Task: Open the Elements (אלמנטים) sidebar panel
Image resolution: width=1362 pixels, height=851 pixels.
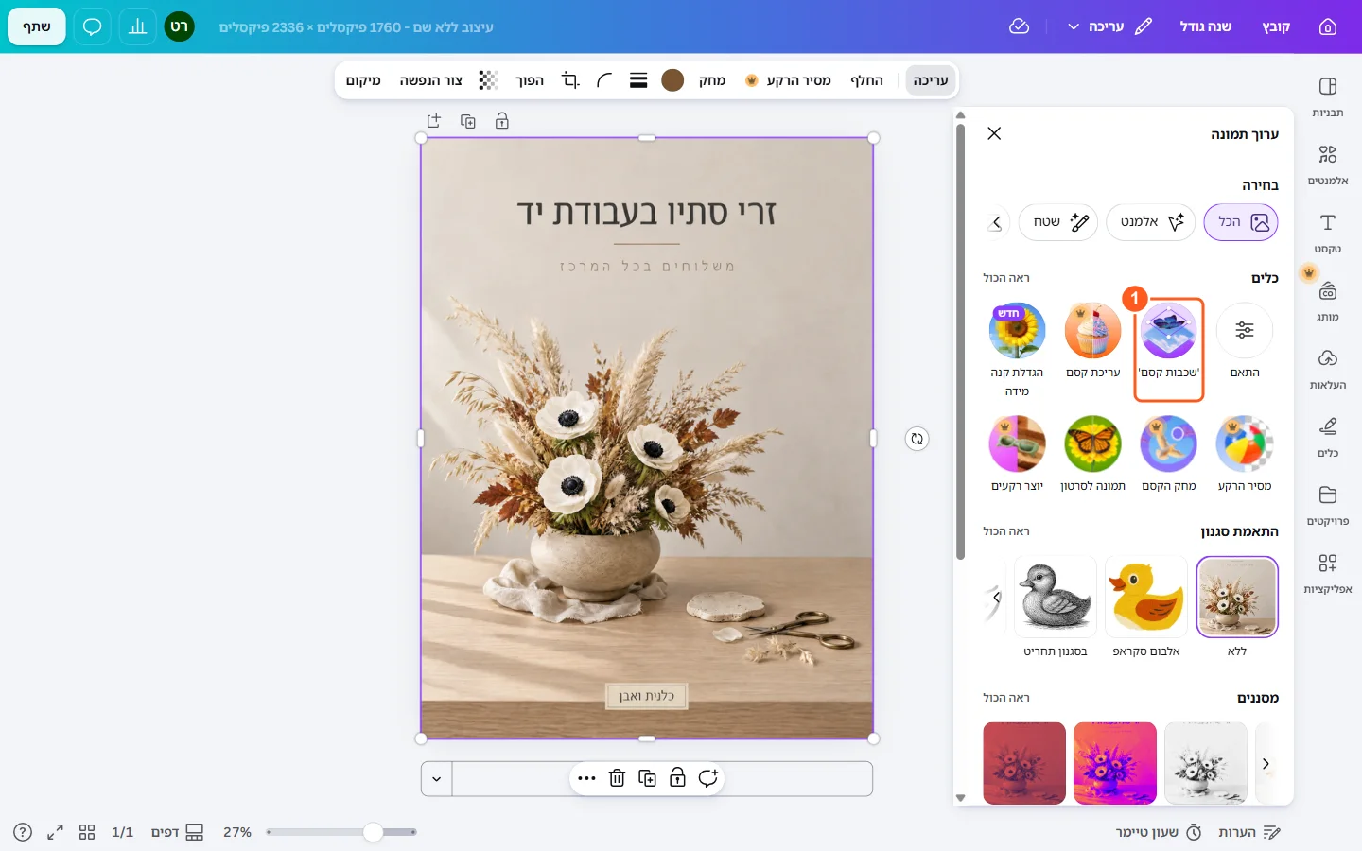Action: pyautogui.click(x=1328, y=165)
